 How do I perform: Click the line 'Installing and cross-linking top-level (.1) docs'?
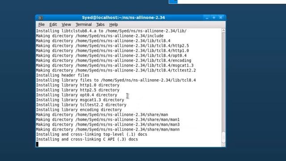coord(92,134)
